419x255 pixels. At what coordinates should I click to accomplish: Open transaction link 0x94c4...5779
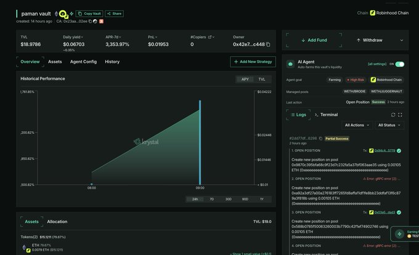tap(384, 151)
